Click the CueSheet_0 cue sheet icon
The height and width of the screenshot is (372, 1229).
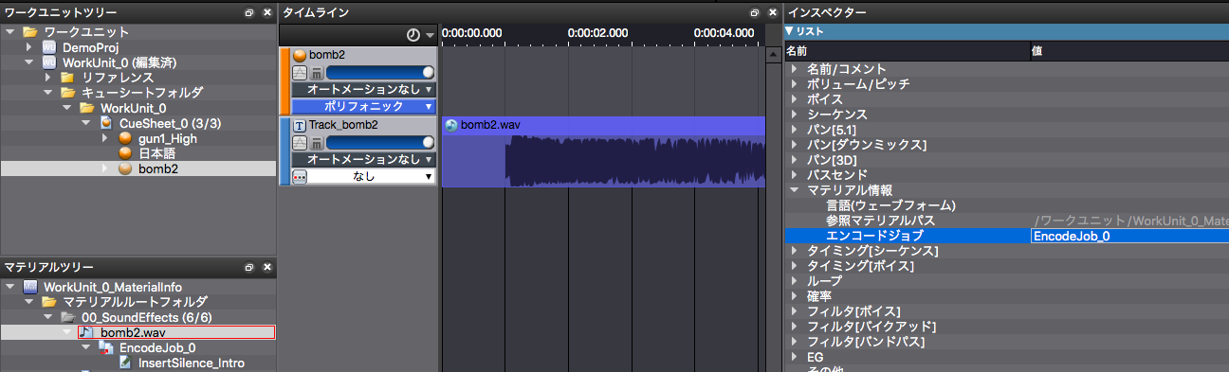click(106, 123)
